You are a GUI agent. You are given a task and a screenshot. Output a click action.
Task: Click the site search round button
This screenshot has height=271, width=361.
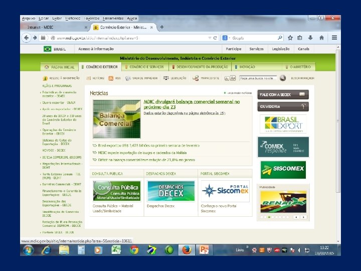[x=283, y=78]
